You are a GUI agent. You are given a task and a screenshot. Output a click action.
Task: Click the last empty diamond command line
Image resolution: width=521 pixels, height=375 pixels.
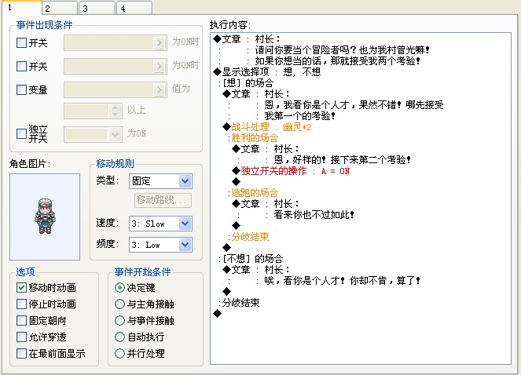tap(218, 313)
